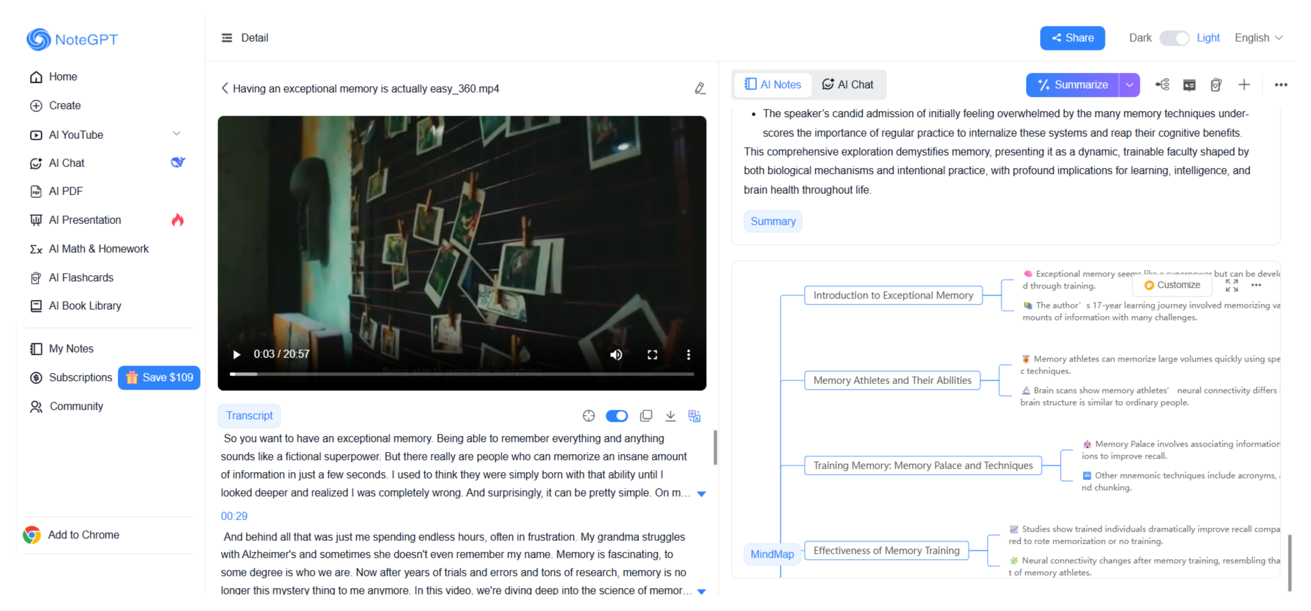Translate the transcript with the translate icon
Viewport: 1311px width, 611px height.
click(x=695, y=416)
